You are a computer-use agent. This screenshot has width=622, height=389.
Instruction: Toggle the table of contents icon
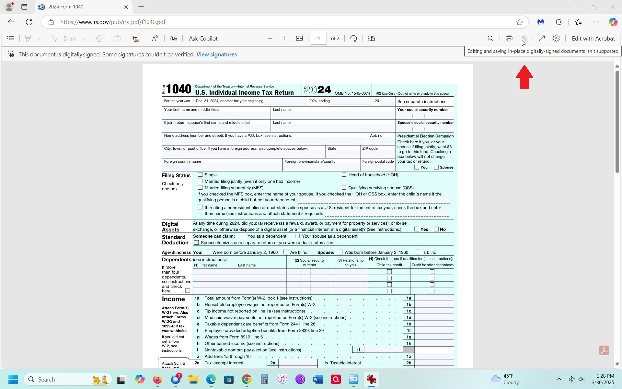tap(11, 39)
